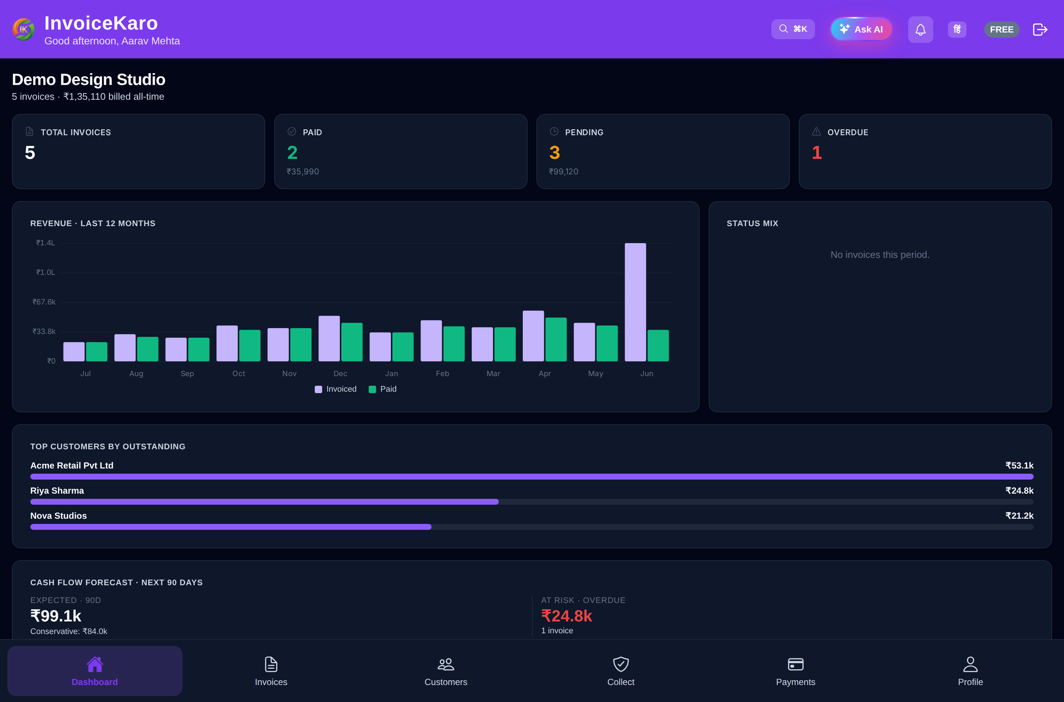Image resolution: width=1064 pixels, height=702 pixels.
Task: Click the Demo Design Studio heading
Action: pyautogui.click(x=89, y=80)
